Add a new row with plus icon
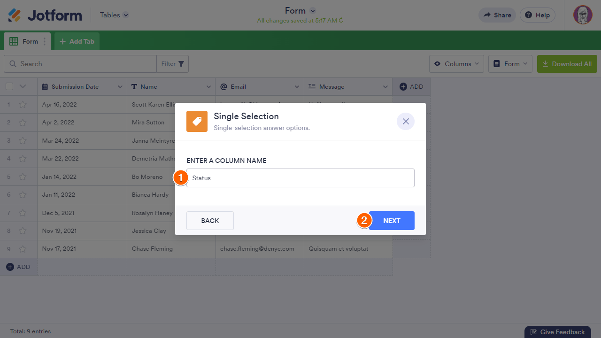Image resolution: width=601 pixels, height=338 pixels. point(10,267)
